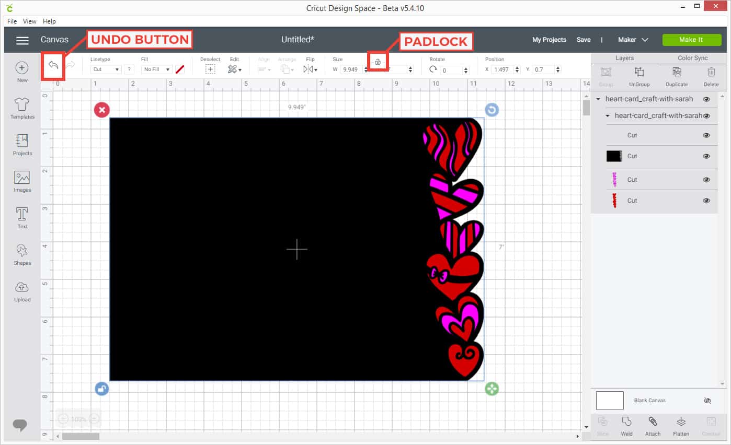Click the Linetype question mark button
The image size is (731, 445).
[129, 69]
